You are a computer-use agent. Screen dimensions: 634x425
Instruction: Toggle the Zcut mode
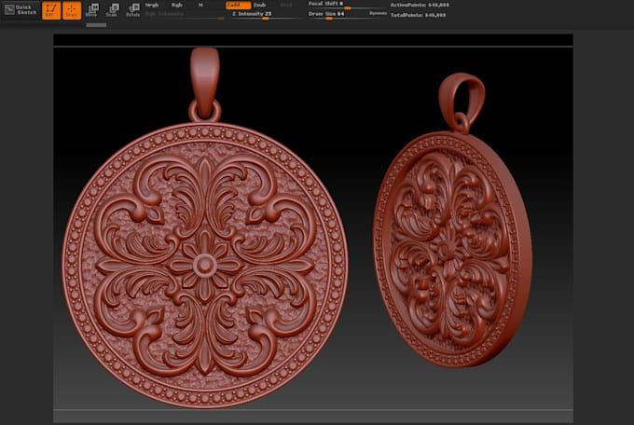[286, 6]
